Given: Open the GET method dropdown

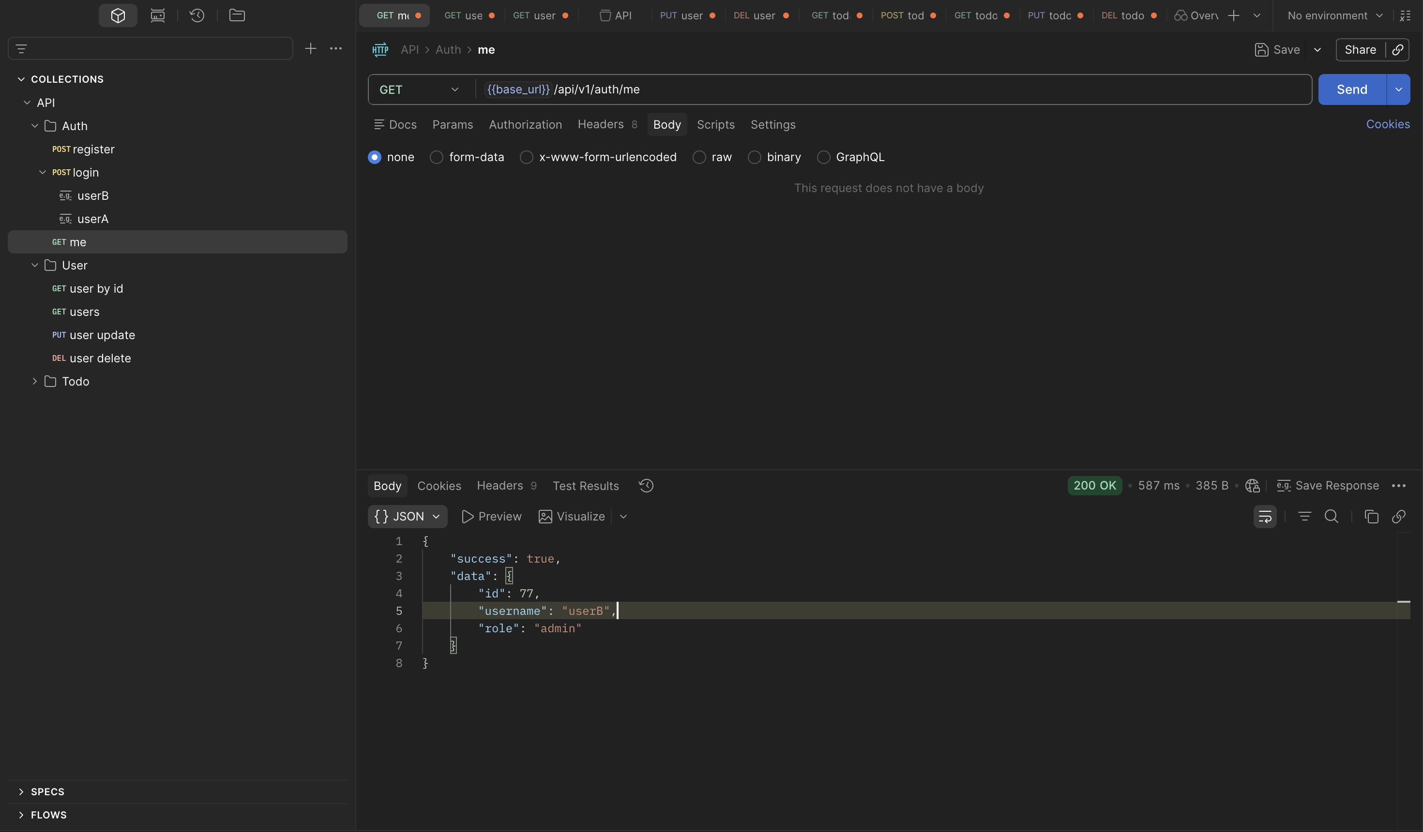Looking at the screenshot, I should 420,90.
